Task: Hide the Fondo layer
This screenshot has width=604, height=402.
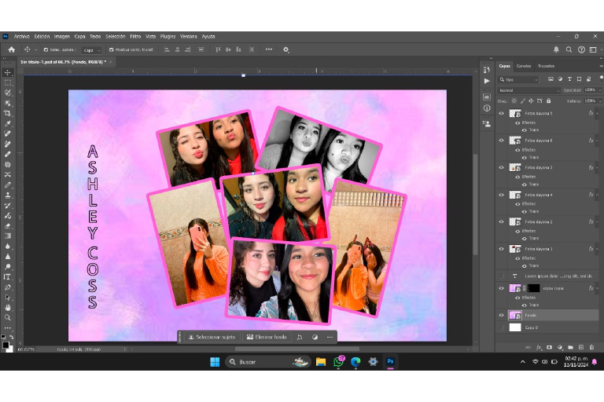Action: tap(501, 315)
